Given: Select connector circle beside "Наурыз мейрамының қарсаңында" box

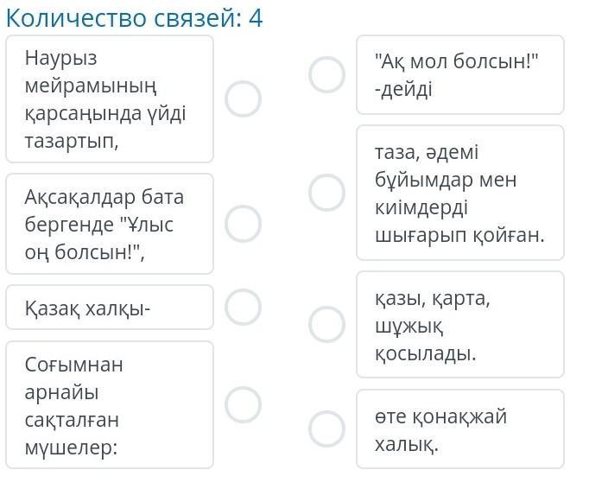Looking at the screenshot, I should (x=243, y=98).
